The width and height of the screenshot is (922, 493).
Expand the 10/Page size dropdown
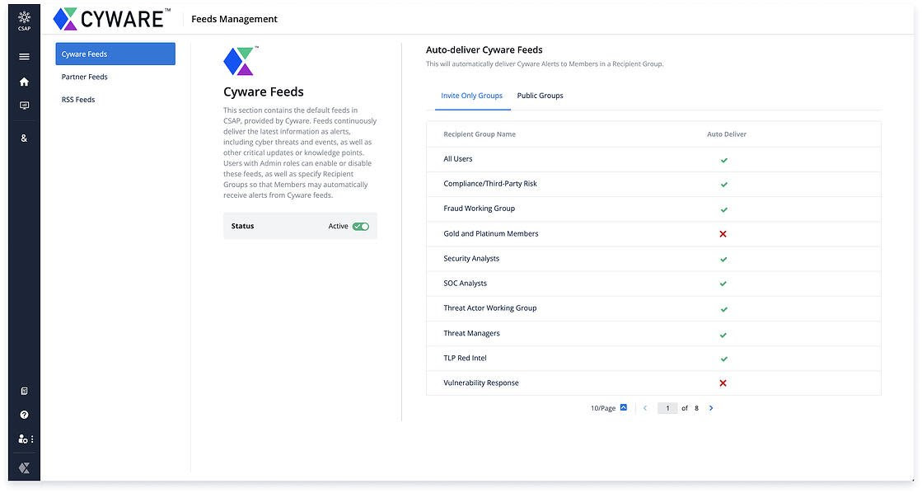[x=623, y=408]
